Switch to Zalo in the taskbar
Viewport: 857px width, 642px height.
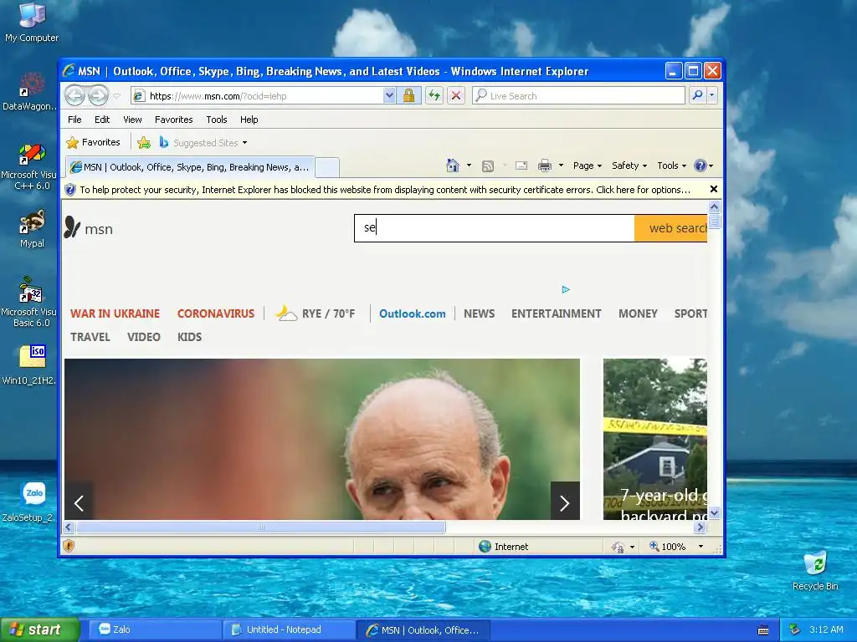click(x=155, y=629)
